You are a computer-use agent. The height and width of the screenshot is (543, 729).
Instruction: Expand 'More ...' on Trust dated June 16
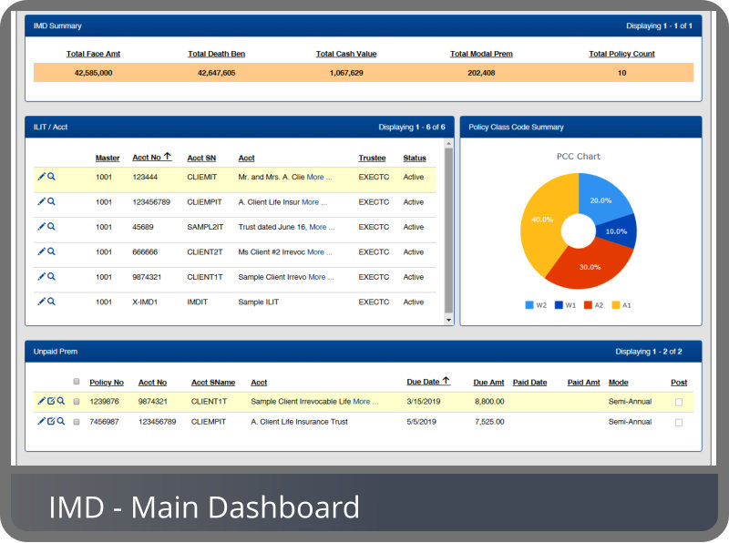tap(322, 227)
